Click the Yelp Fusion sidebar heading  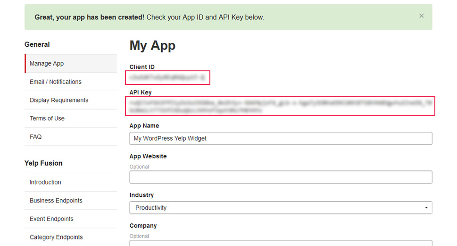pos(43,163)
